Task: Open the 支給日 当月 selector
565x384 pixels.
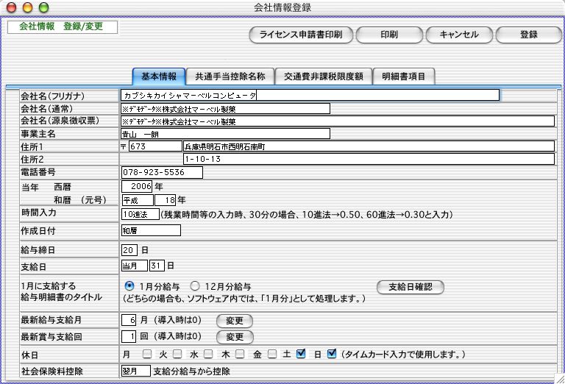Action: point(133,266)
